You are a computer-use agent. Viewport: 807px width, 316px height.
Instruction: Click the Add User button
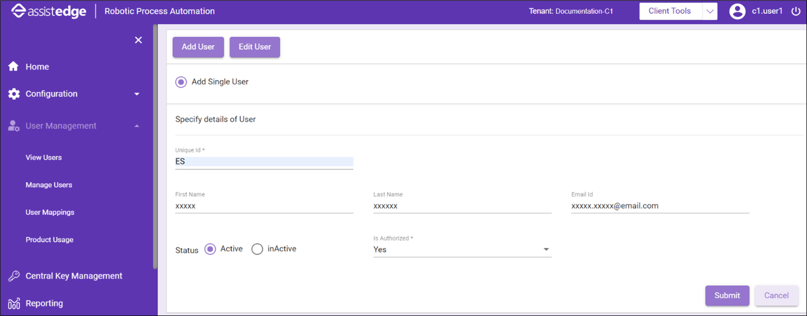click(198, 47)
